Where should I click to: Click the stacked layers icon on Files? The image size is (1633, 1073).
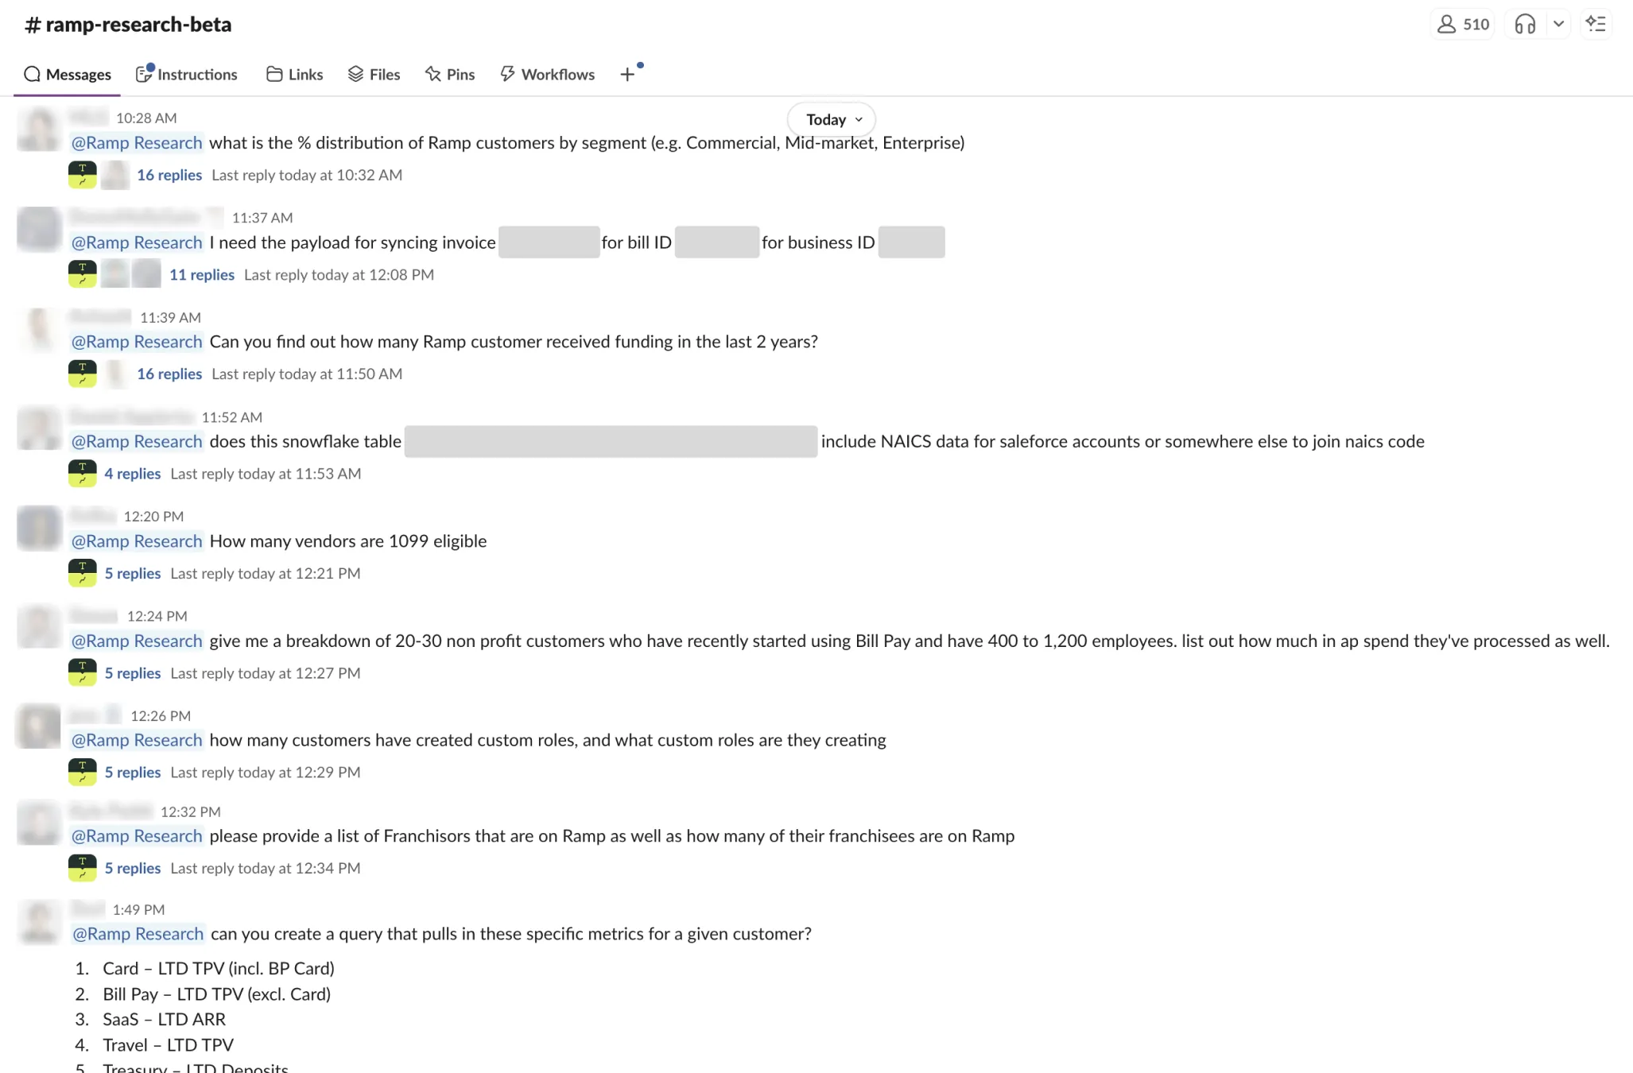[x=355, y=74]
